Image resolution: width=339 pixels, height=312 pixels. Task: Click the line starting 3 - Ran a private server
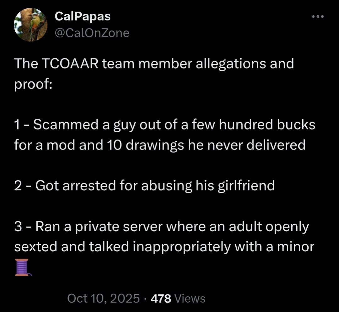162,227
